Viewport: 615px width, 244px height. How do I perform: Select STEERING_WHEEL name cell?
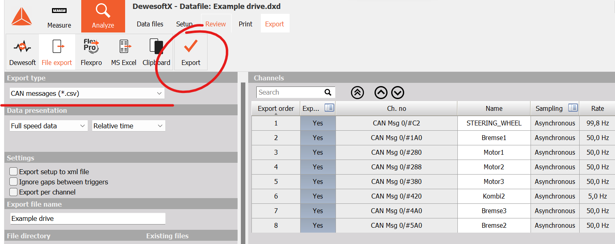494,123
